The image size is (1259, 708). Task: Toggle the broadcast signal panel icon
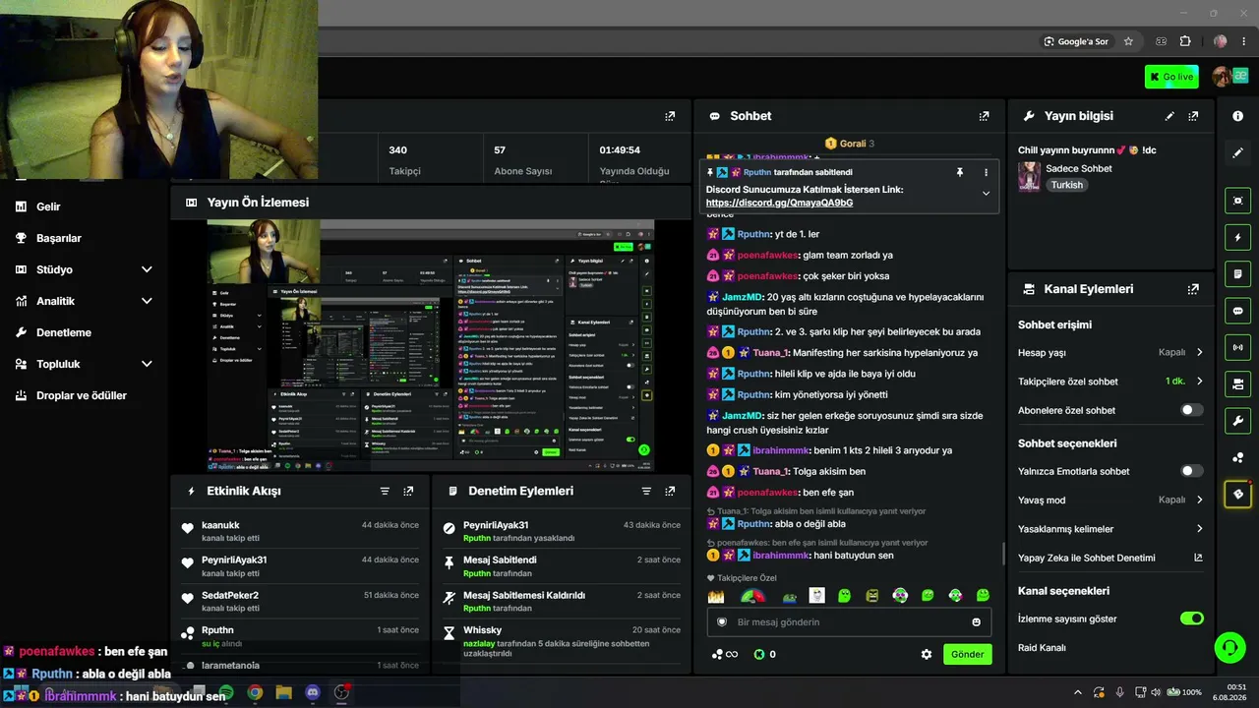coord(1237,347)
